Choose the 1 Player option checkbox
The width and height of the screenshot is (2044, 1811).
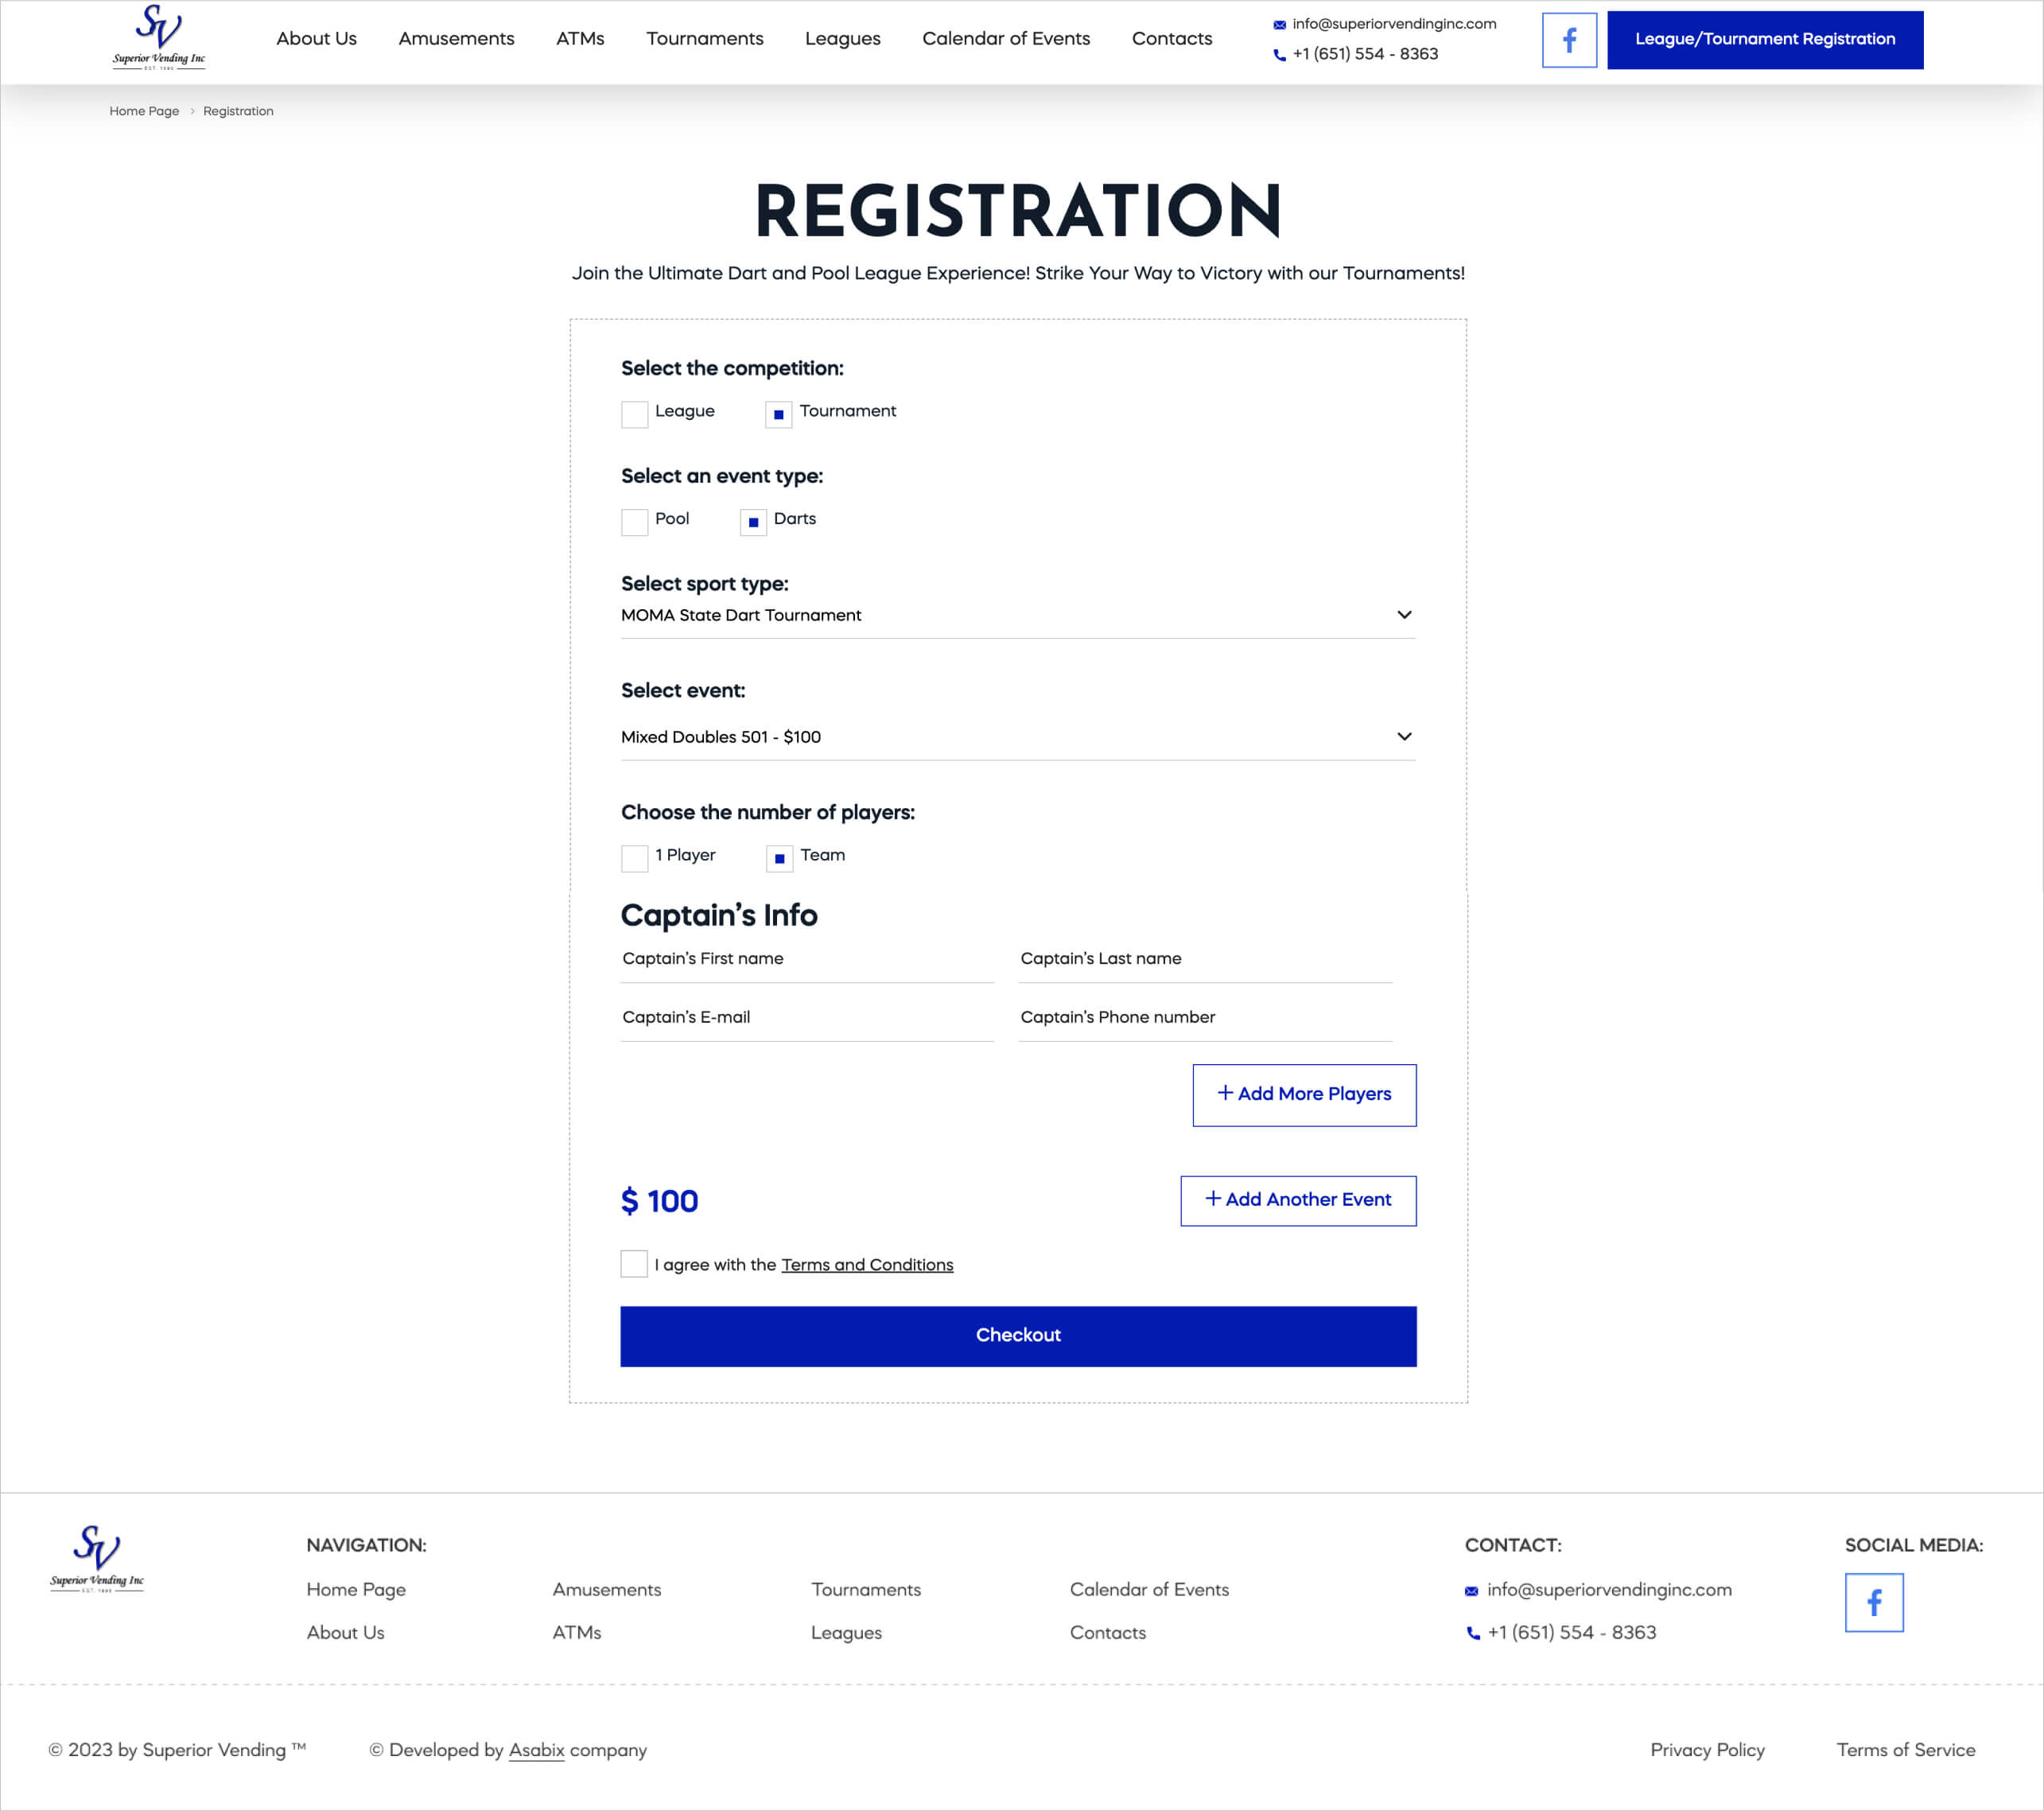[x=634, y=858]
